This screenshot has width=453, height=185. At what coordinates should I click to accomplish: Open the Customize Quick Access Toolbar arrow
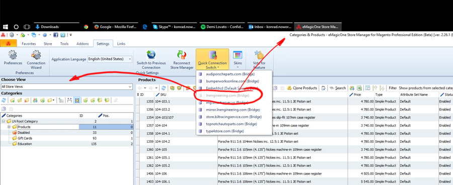coord(71,35)
